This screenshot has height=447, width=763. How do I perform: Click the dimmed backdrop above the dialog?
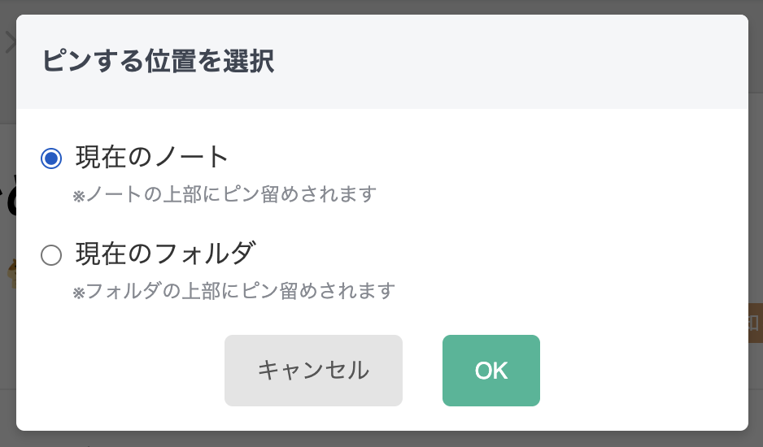click(x=382, y=7)
